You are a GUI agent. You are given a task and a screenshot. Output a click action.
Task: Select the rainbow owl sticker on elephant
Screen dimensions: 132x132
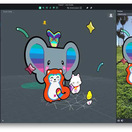coord(54,38)
